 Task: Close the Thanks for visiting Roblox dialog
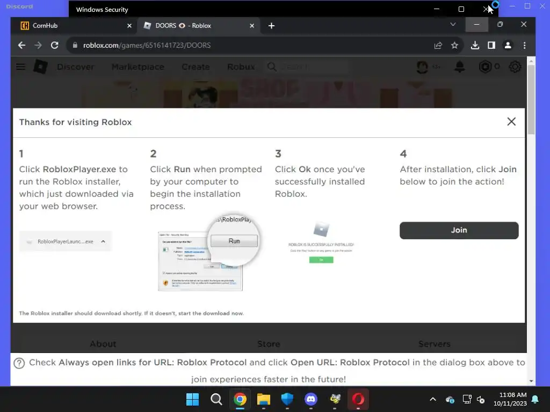[511, 122]
